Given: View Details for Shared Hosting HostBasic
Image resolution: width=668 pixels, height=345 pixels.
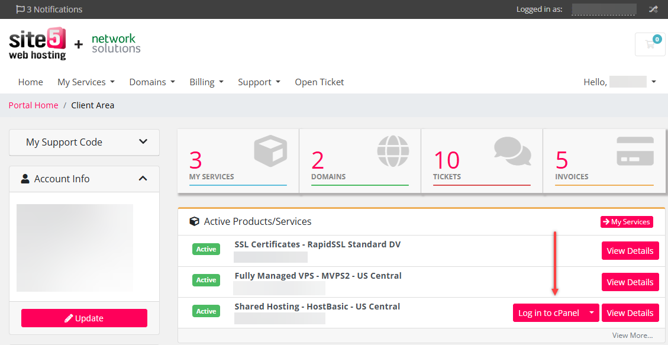Looking at the screenshot, I should point(630,312).
